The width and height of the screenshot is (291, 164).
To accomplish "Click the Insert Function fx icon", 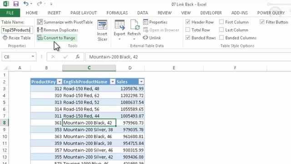I will coord(78,56).
